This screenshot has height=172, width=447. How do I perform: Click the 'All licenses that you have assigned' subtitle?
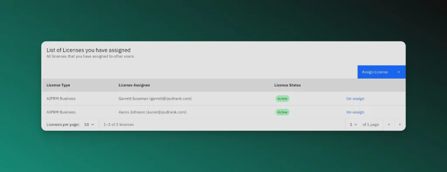tap(90, 56)
